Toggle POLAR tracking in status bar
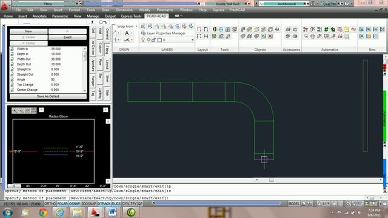The image size is (388, 218). [x=62, y=203]
